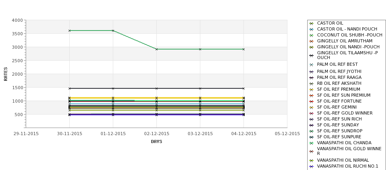Click the VANASPATHI OIL CHANDA legend marker
The image size is (386, 170).
(x=312, y=143)
